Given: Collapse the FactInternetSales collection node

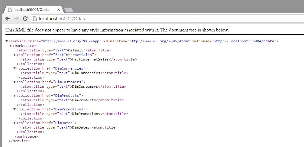Looking at the screenshot, I should [x=15, y=55].
